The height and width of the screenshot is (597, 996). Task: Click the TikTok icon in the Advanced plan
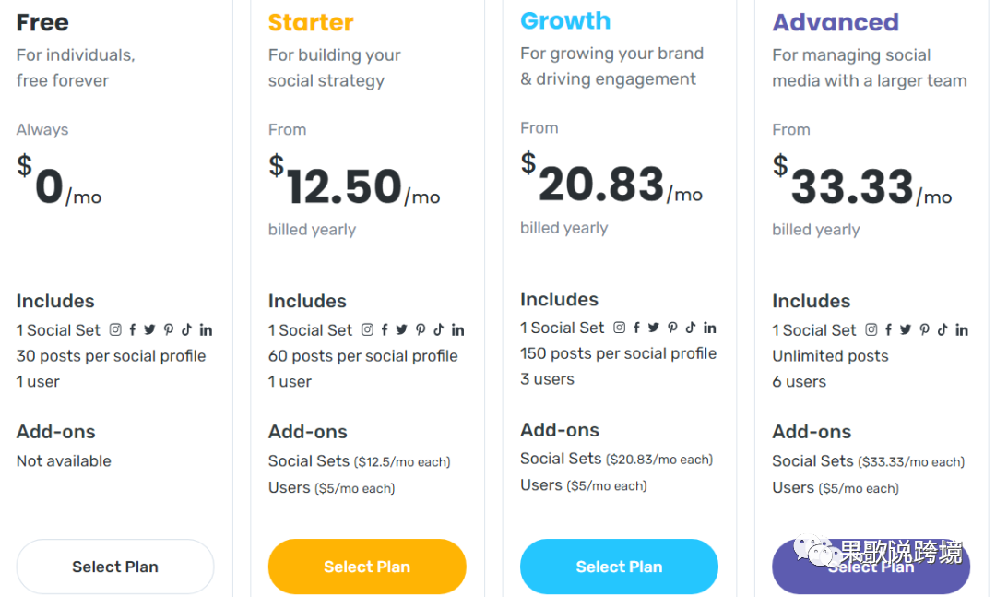coord(942,330)
